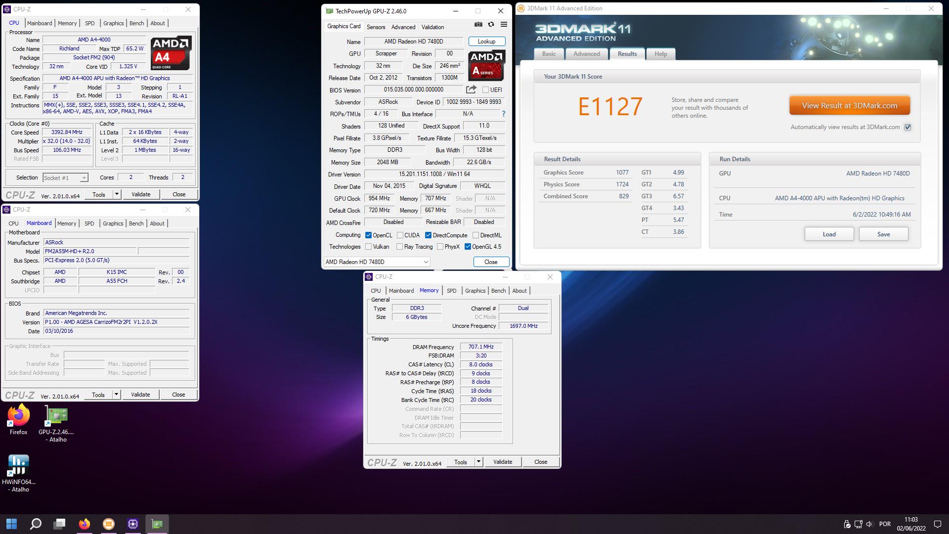Screen dimensions: 949x534
Task: Click the POR language indicator
Action: [885, 524]
